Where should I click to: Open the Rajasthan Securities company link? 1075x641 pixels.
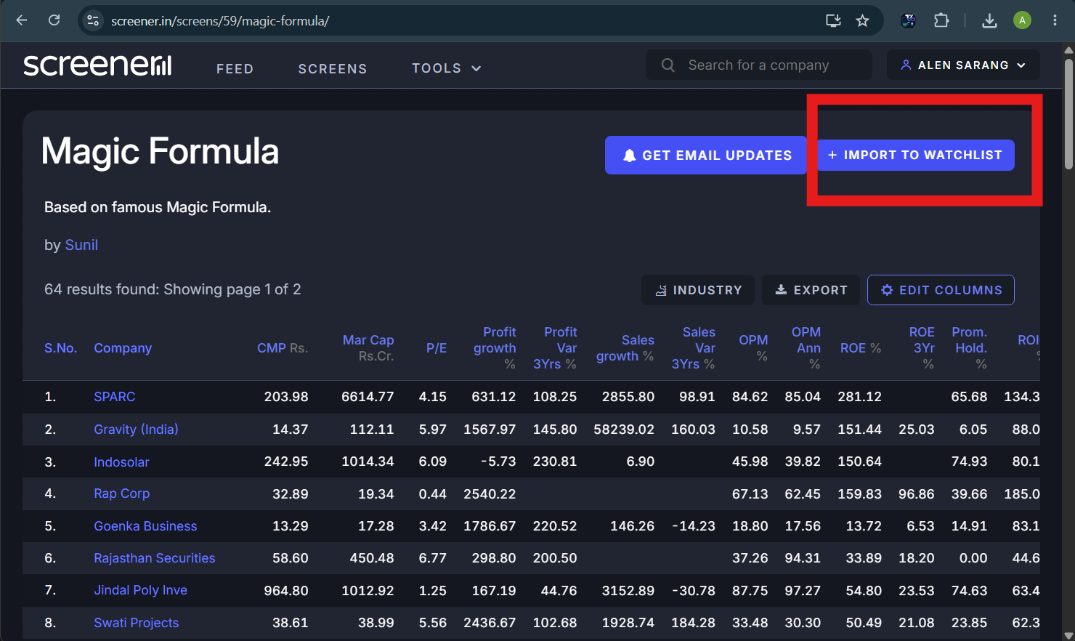(155, 558)
